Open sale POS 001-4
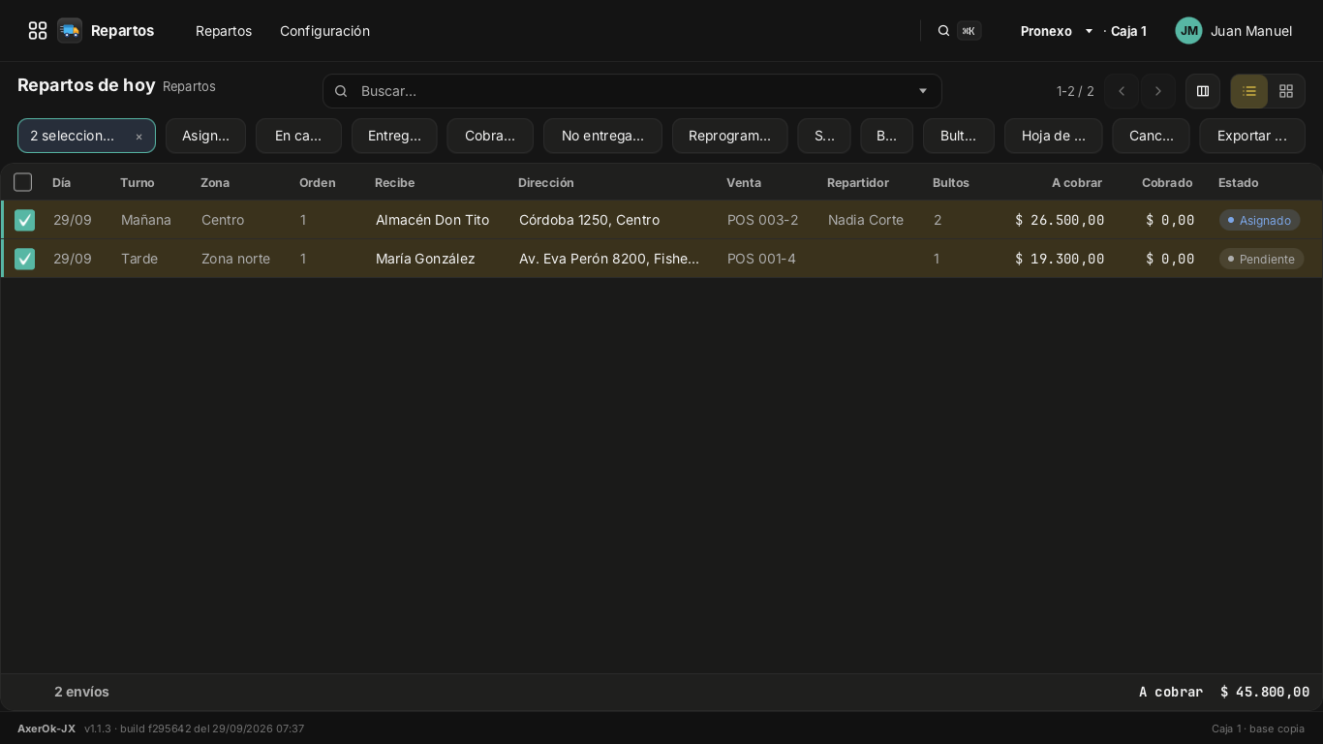This screenshot has height=744, width=1323. pos(761,259)
